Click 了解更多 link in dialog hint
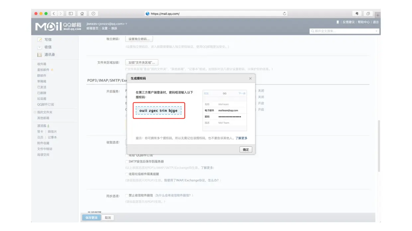This screenshot has width=412, height=231. click(x=242, y=138)
